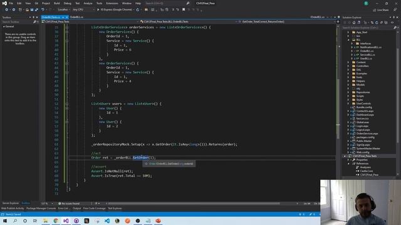Open the View menu

[28, 3]
